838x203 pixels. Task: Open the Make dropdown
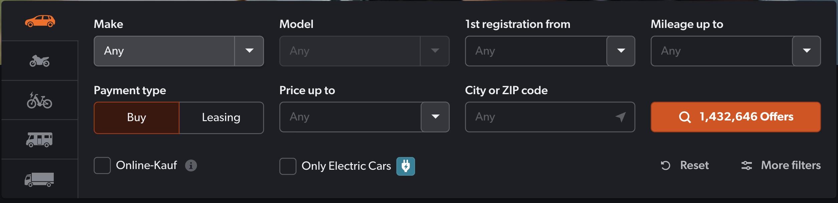179,51
